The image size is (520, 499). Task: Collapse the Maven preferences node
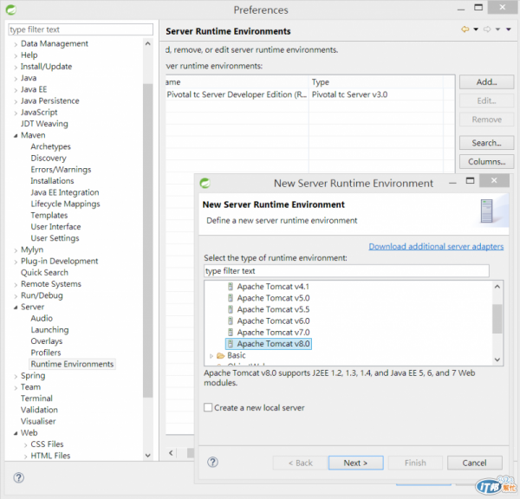pyautogui.click(x=16, y=136)
